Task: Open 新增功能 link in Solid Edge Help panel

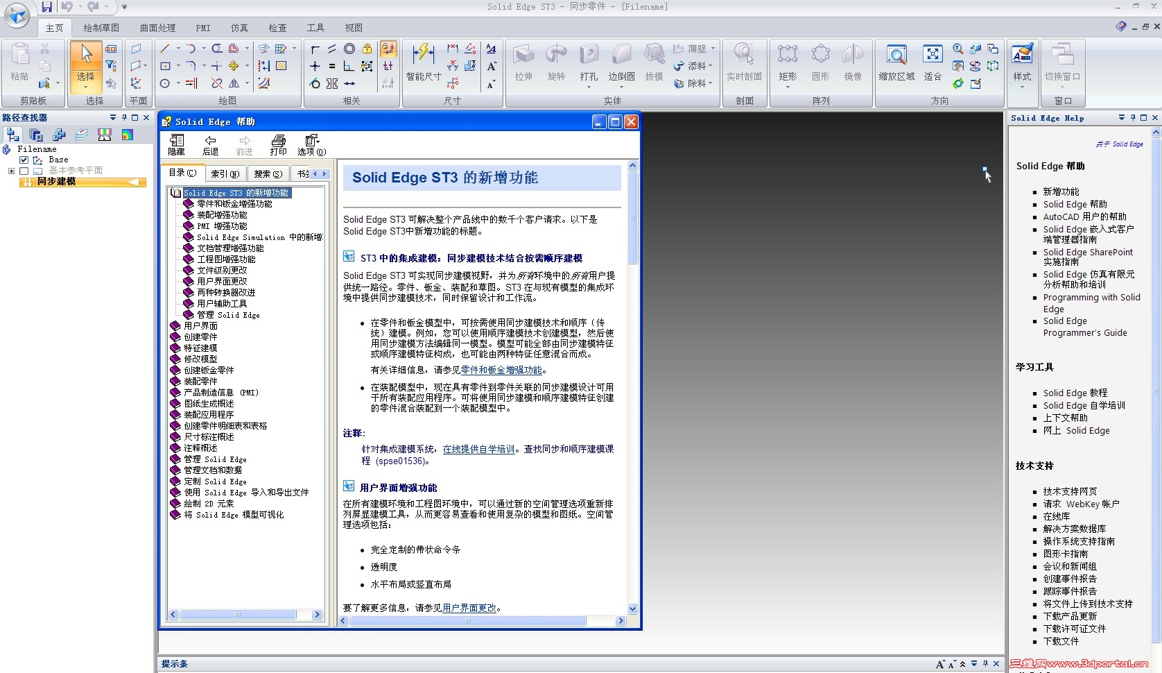Action: (1061, 191)
